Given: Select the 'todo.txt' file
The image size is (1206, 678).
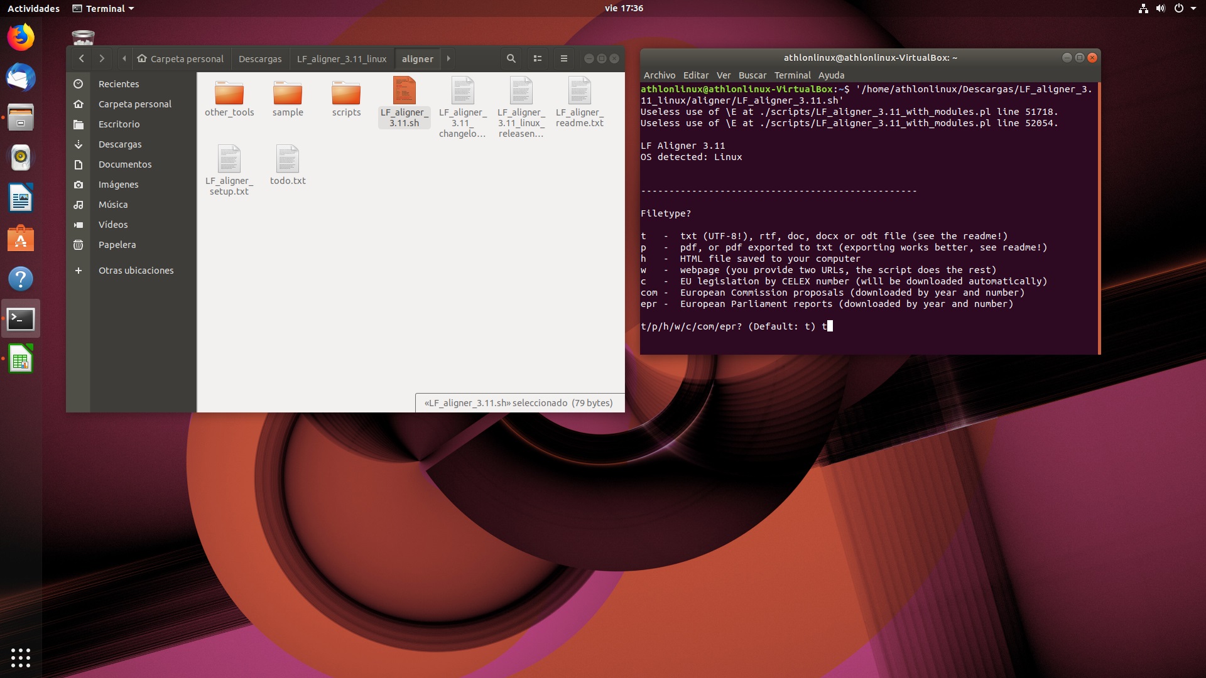Looking at the screenshot, I should (288, 163).
